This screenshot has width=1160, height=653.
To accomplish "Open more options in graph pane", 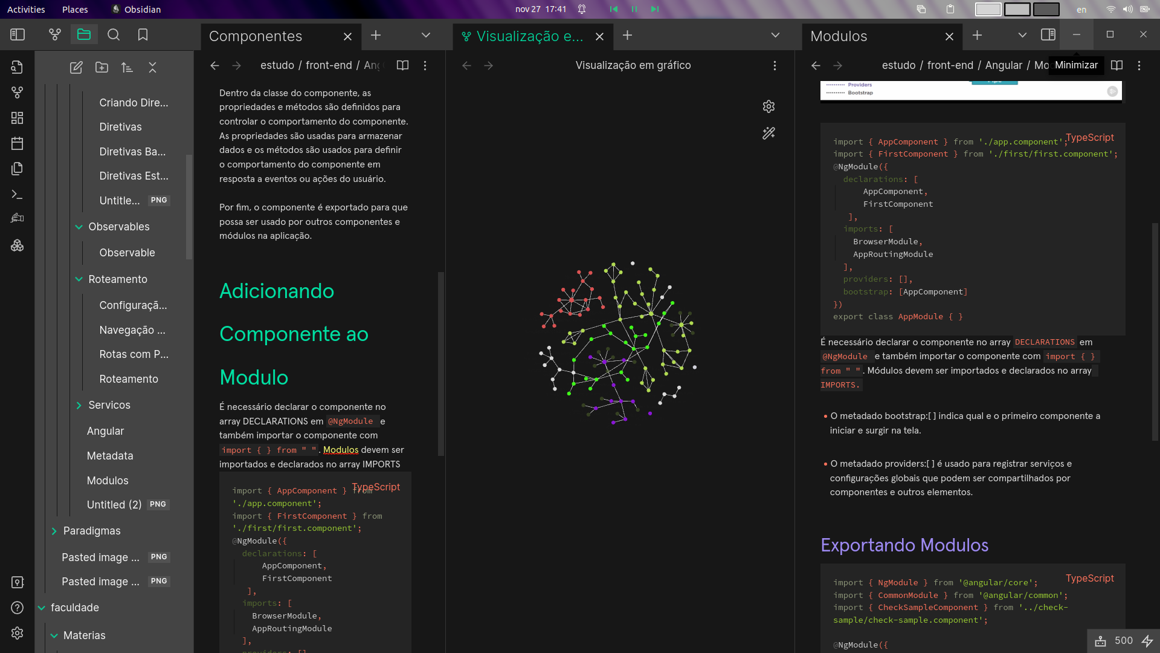I will 775,65.
